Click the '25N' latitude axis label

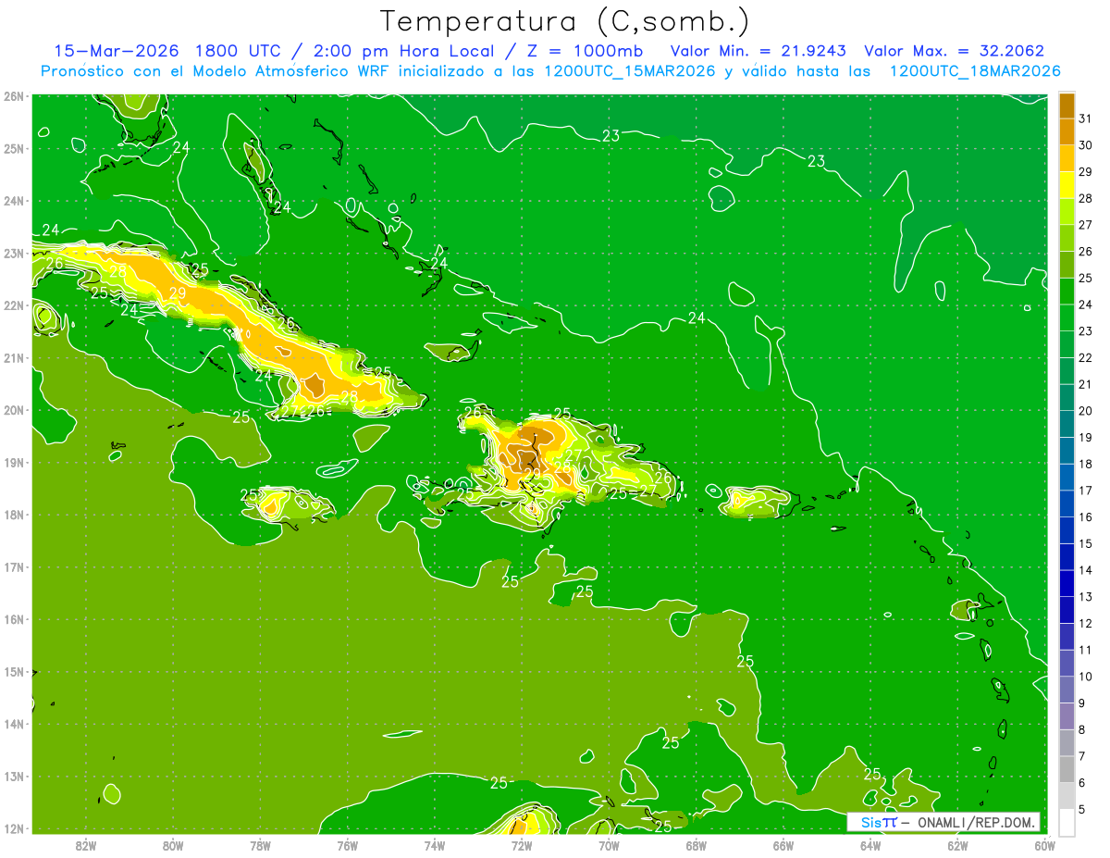[14, 149]
